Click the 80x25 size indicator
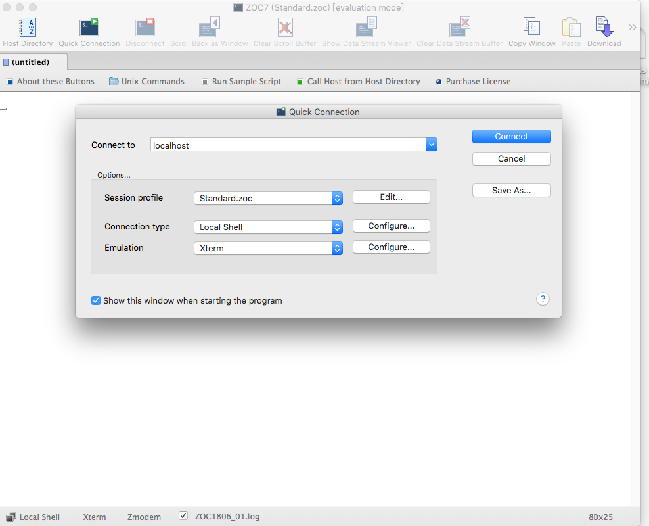The image size is (649, 526). tap(600, 517)
